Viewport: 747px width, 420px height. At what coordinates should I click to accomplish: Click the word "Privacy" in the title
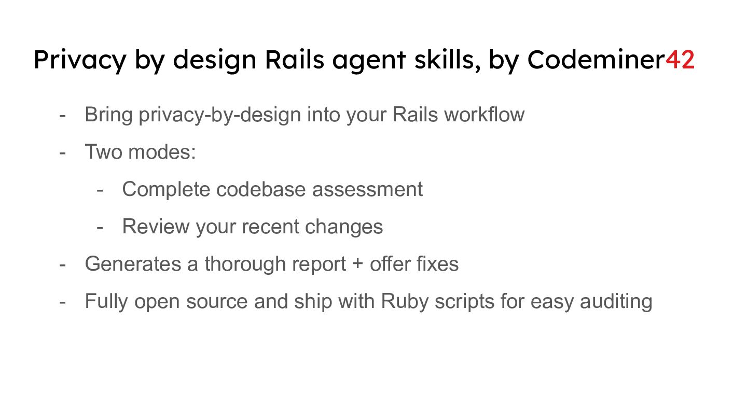79,60
